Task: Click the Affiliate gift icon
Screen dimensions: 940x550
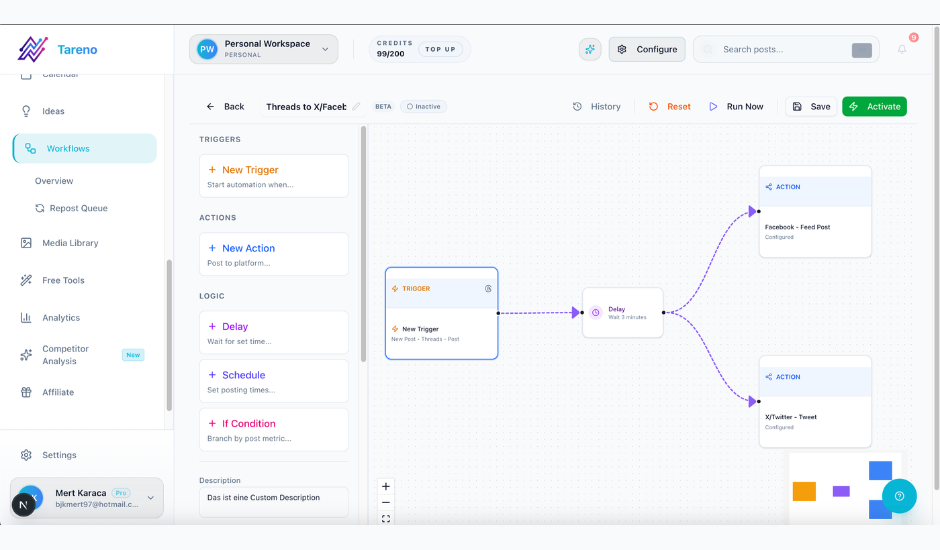Action: pos(26,392)
